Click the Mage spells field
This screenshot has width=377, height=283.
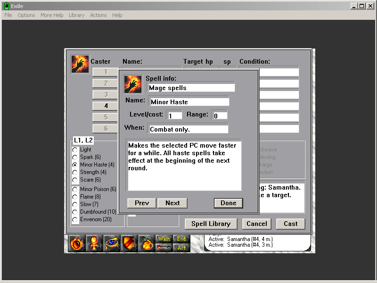pyautogui.click(x=191, y=88)
